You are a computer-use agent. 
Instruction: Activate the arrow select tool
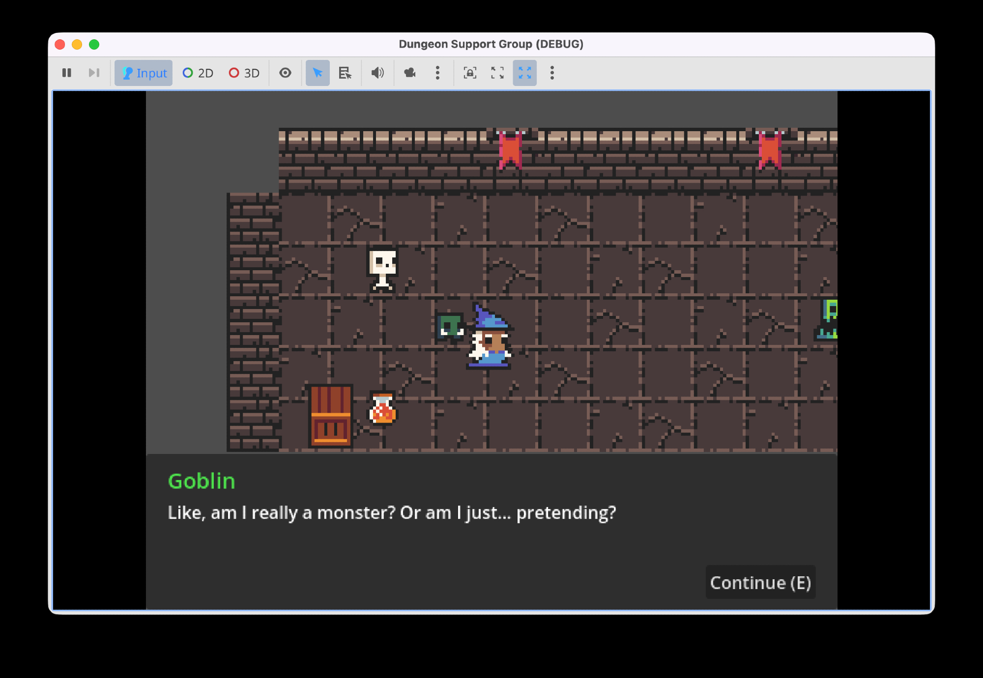(318, 73)
